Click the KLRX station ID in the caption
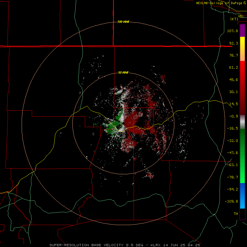The height and width of the screenshot is (247, 247). tap(156, 245)
